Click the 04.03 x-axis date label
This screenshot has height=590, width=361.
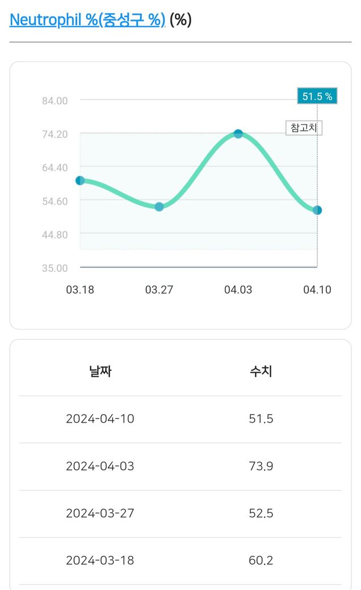[238, 290]
